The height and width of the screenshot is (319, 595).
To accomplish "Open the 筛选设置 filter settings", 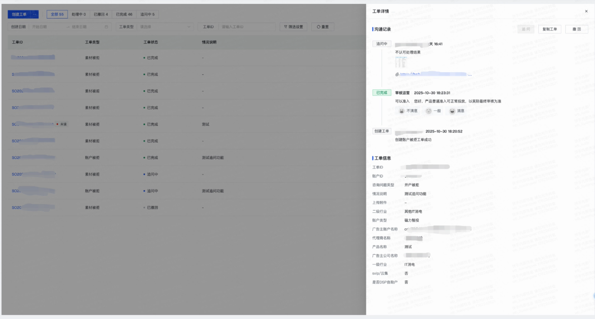I will (293, 27).
